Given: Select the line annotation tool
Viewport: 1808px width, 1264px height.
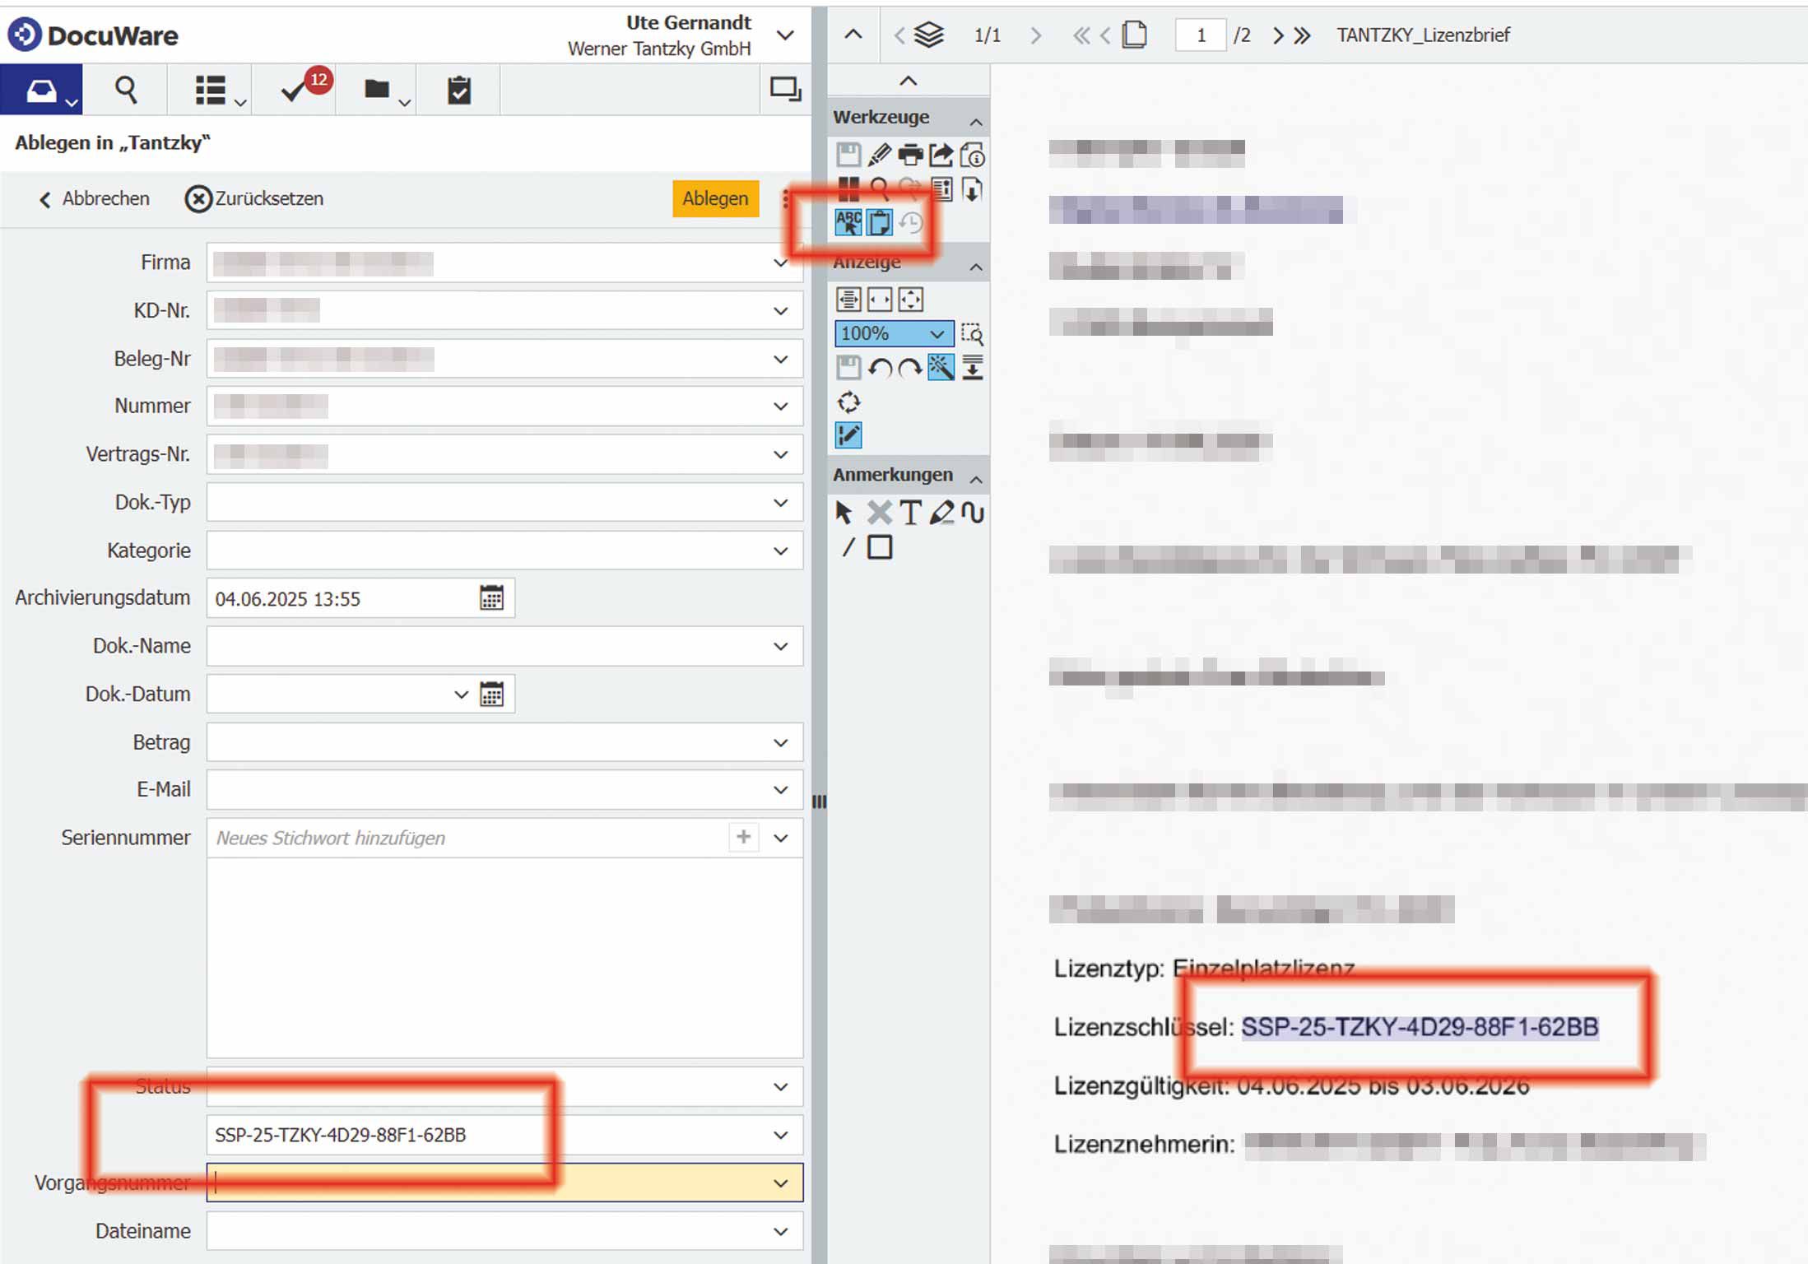Looking at the screenshot, I should pos(848,547).
